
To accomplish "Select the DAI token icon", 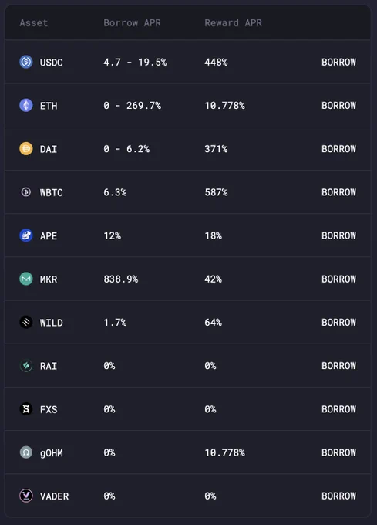I will coord(26,149).
